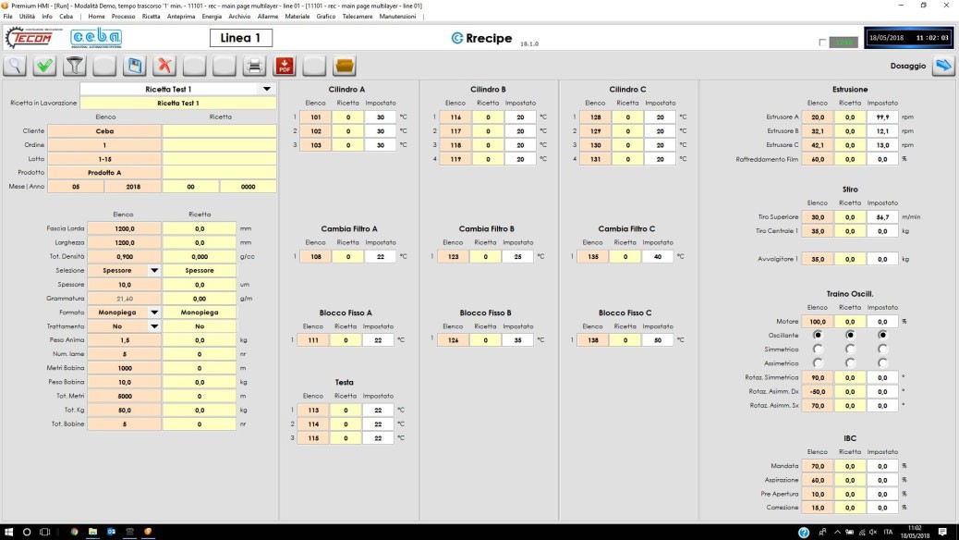Click the magnifying glass search icon

(x=15, y=66)
